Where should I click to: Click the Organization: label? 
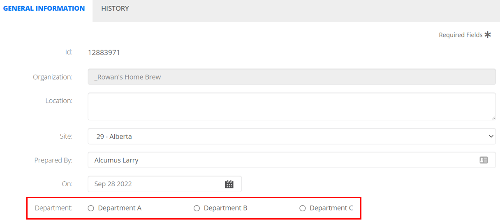pos(53,77)
